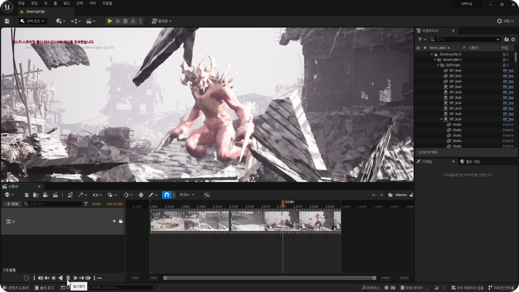Image resolution: width=519 pixels, height=292 pixels.
Task: Open the Help menu
Action: 107,3
